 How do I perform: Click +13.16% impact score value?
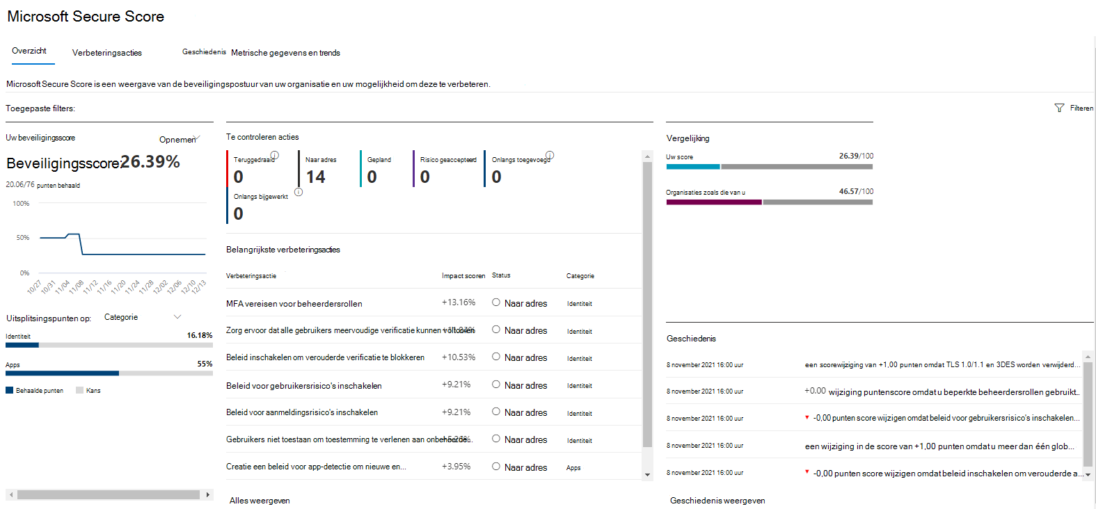click(459, 302)
